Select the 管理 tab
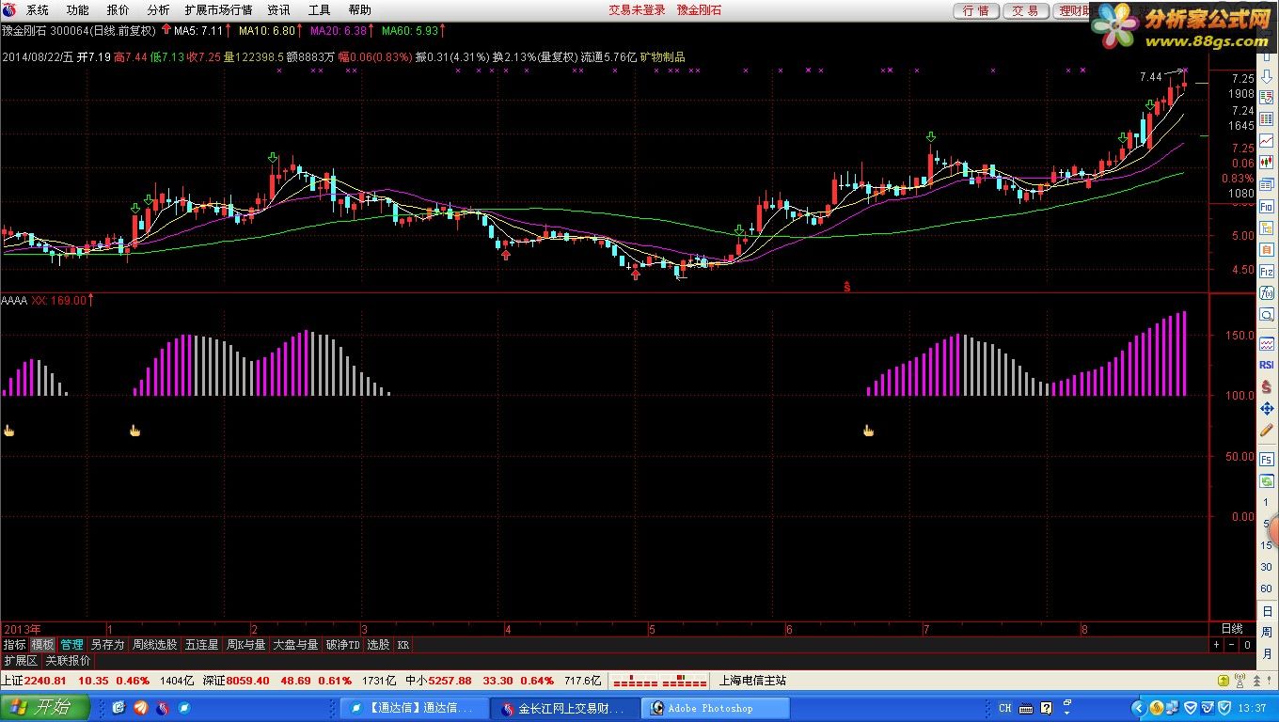 (x=71, y=645)
